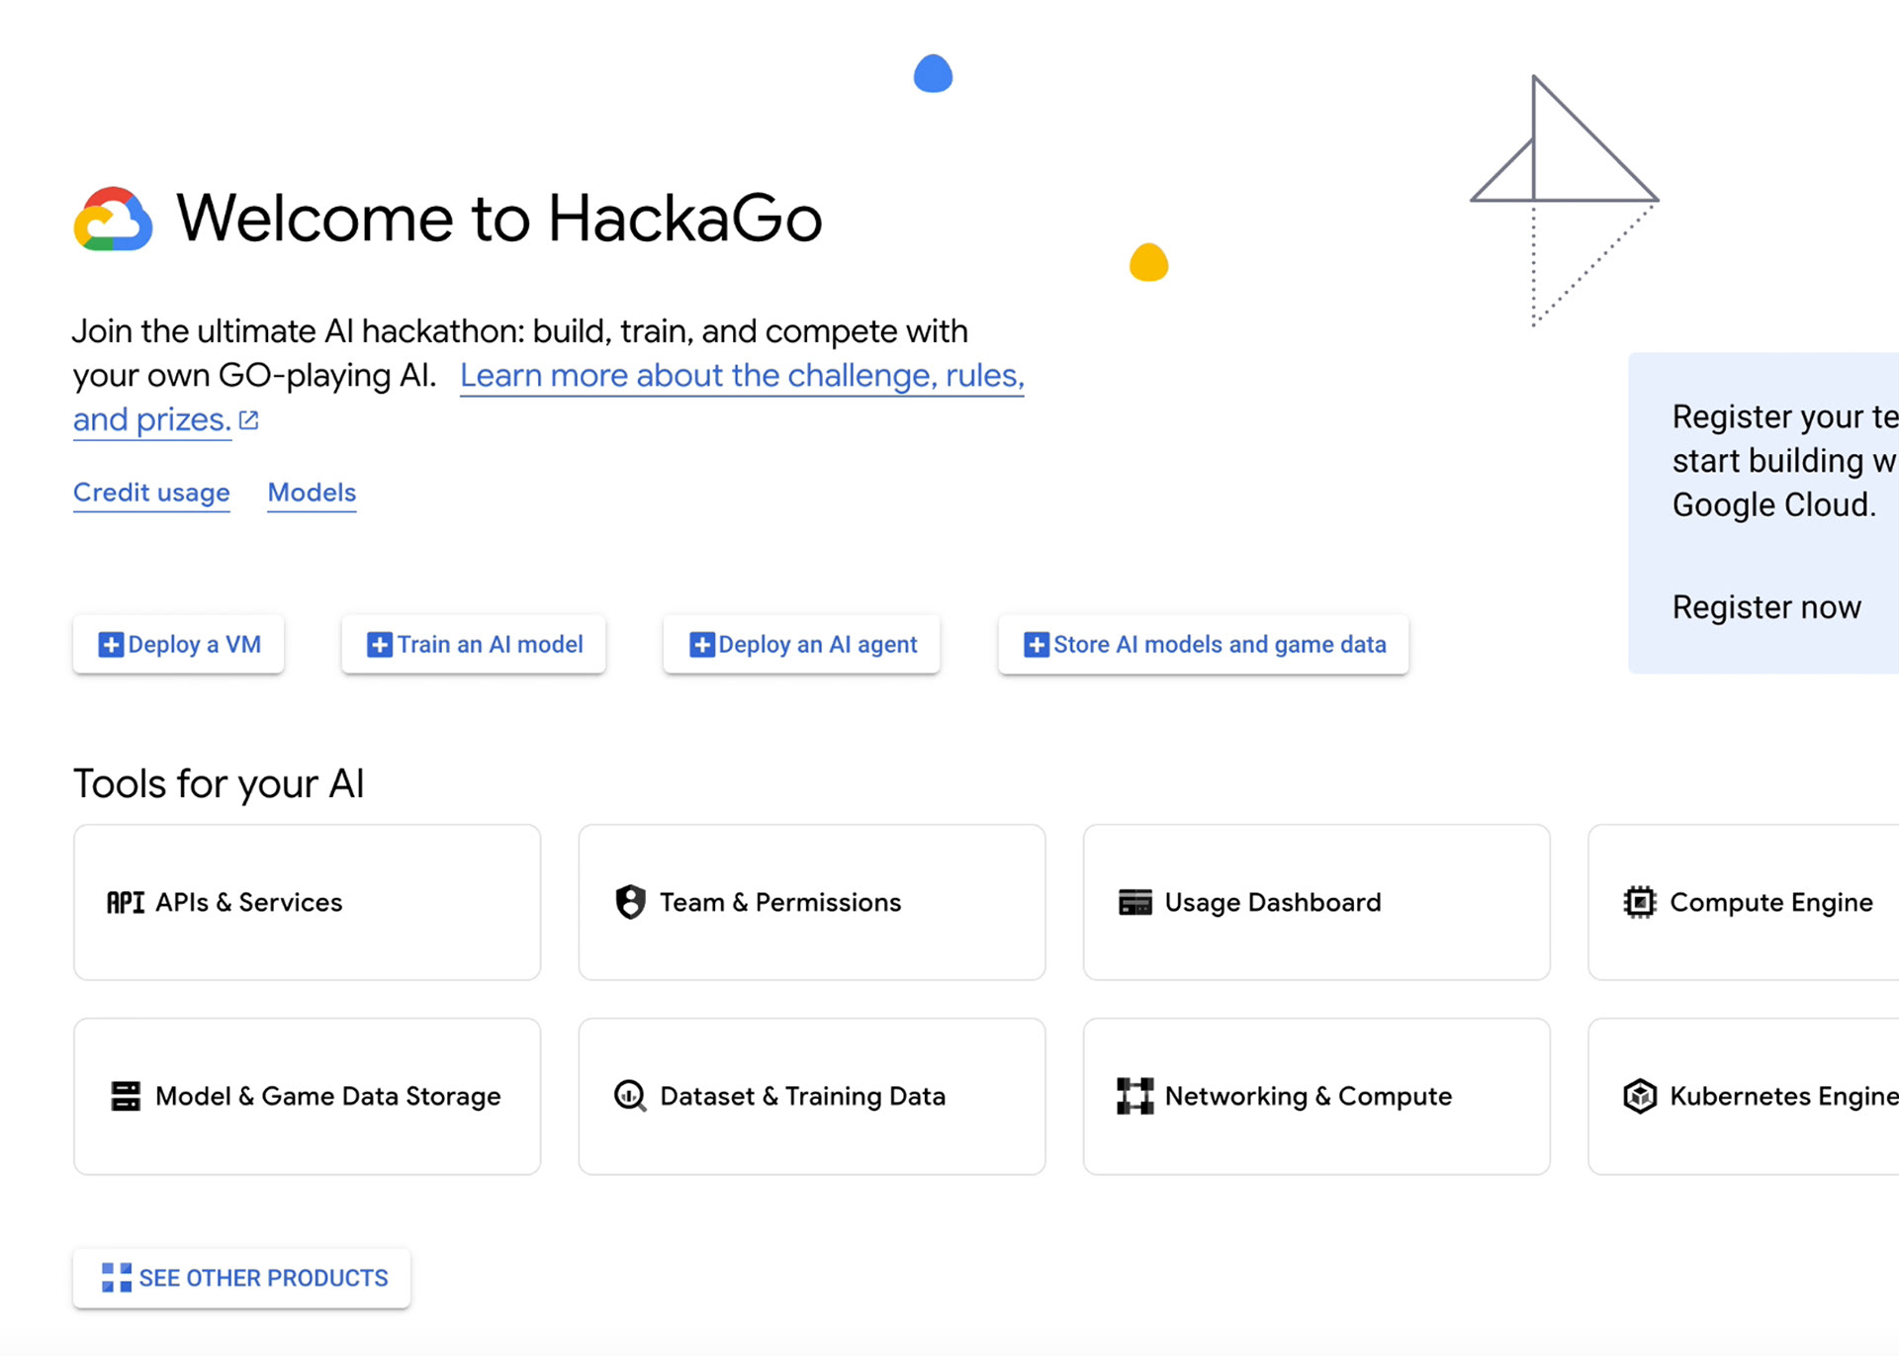This screenshot has width=1899, height=1356.
Task: Open the Compute Engine card
Action: pos(1744,902)
